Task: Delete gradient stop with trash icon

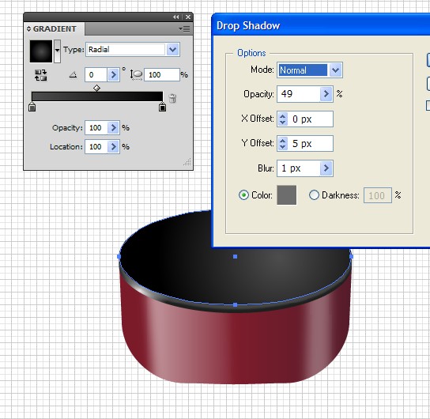Action: click(172, 98)
